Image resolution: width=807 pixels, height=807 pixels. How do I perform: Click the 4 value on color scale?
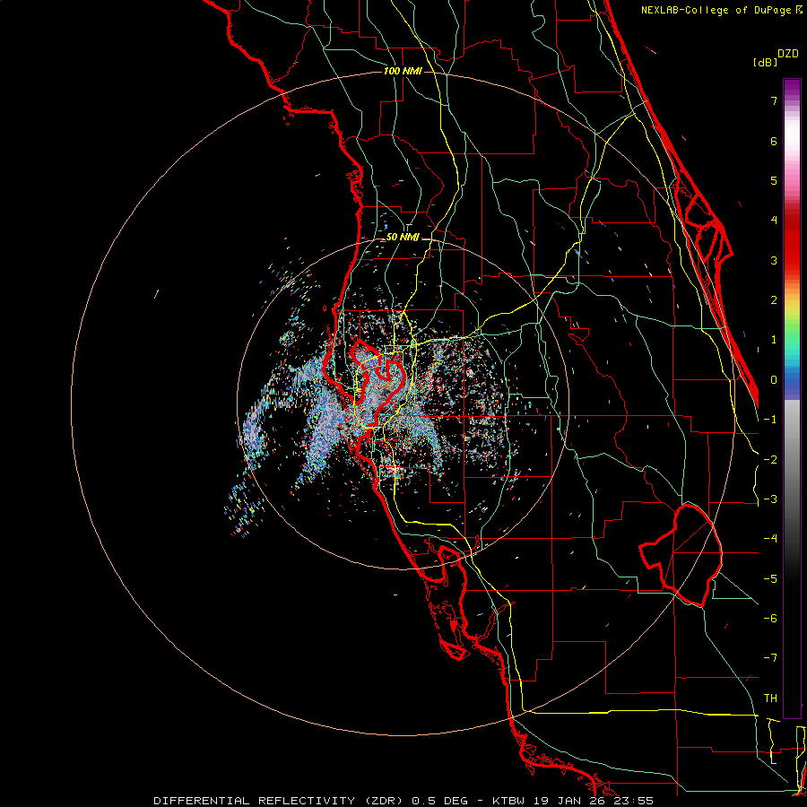pyautogui.click(x=774, y=221)
